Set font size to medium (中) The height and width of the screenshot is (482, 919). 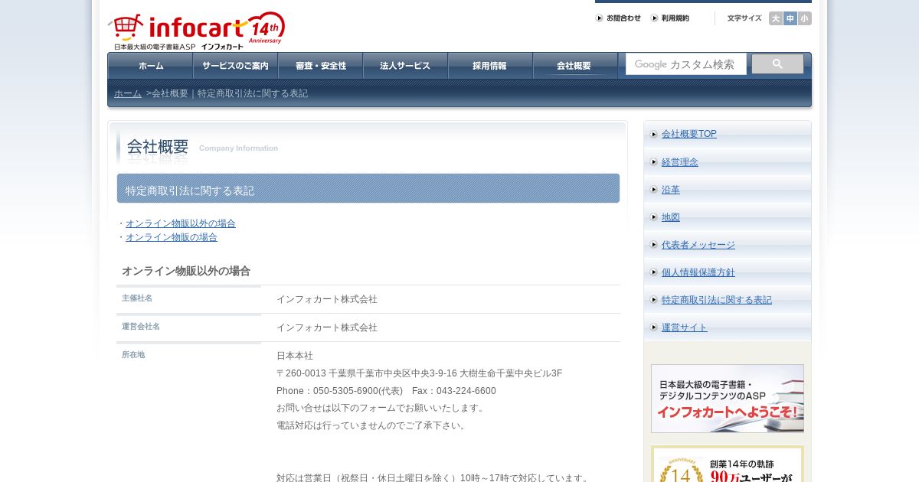tap(790, 18)
